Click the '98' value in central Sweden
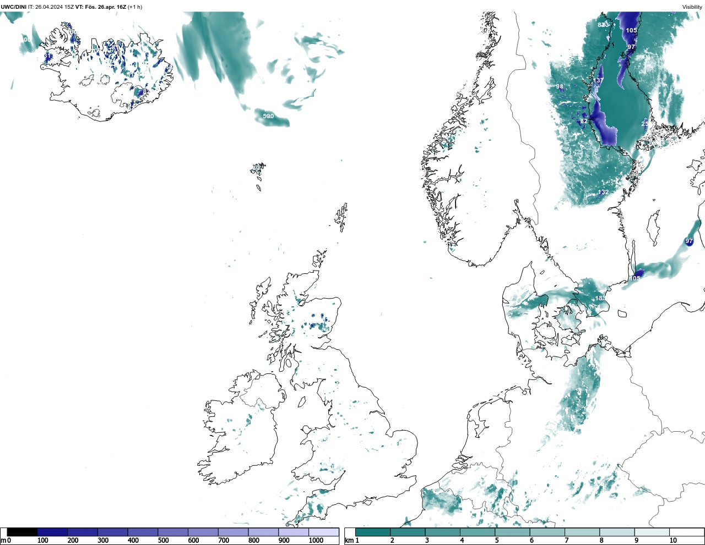This screenshot has width=705, height=545. click(560, 87)
